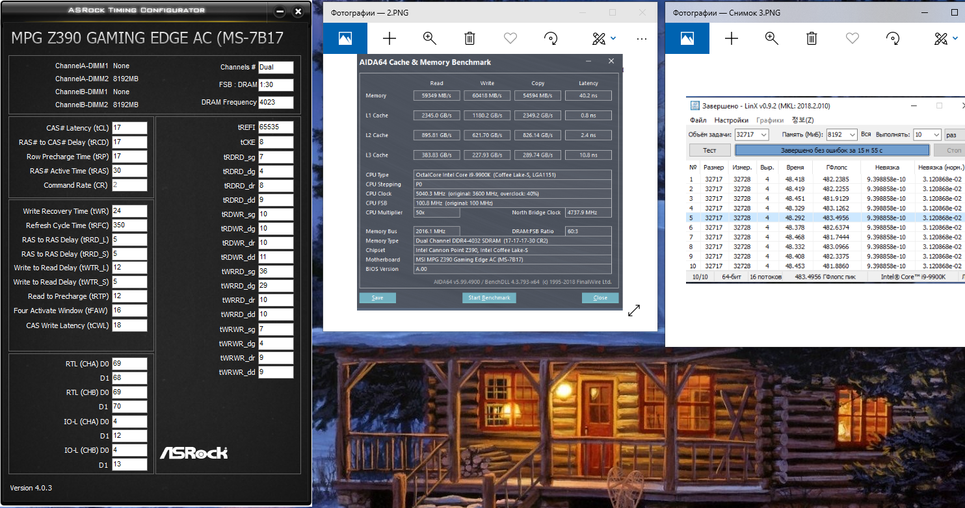Screen dimensions: 965x508
Task: Focus the CAS Write Latency (tCWL) field
Action: tap(129, 325)
